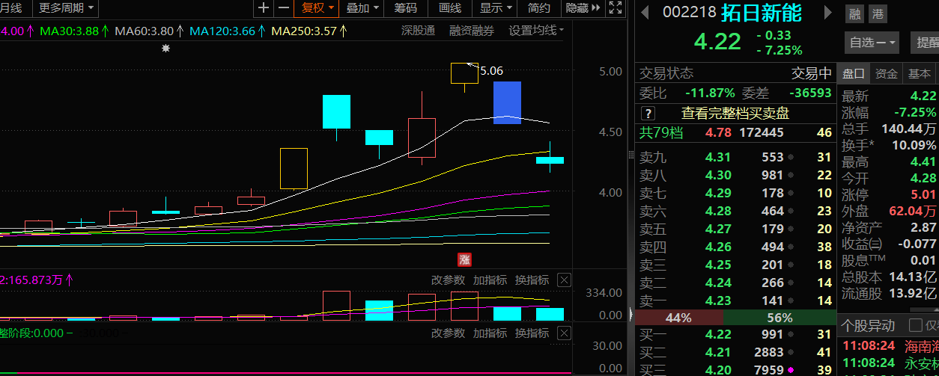Go to previous stock with left arrow
The image size is (939, 376).
coord(644,13)
